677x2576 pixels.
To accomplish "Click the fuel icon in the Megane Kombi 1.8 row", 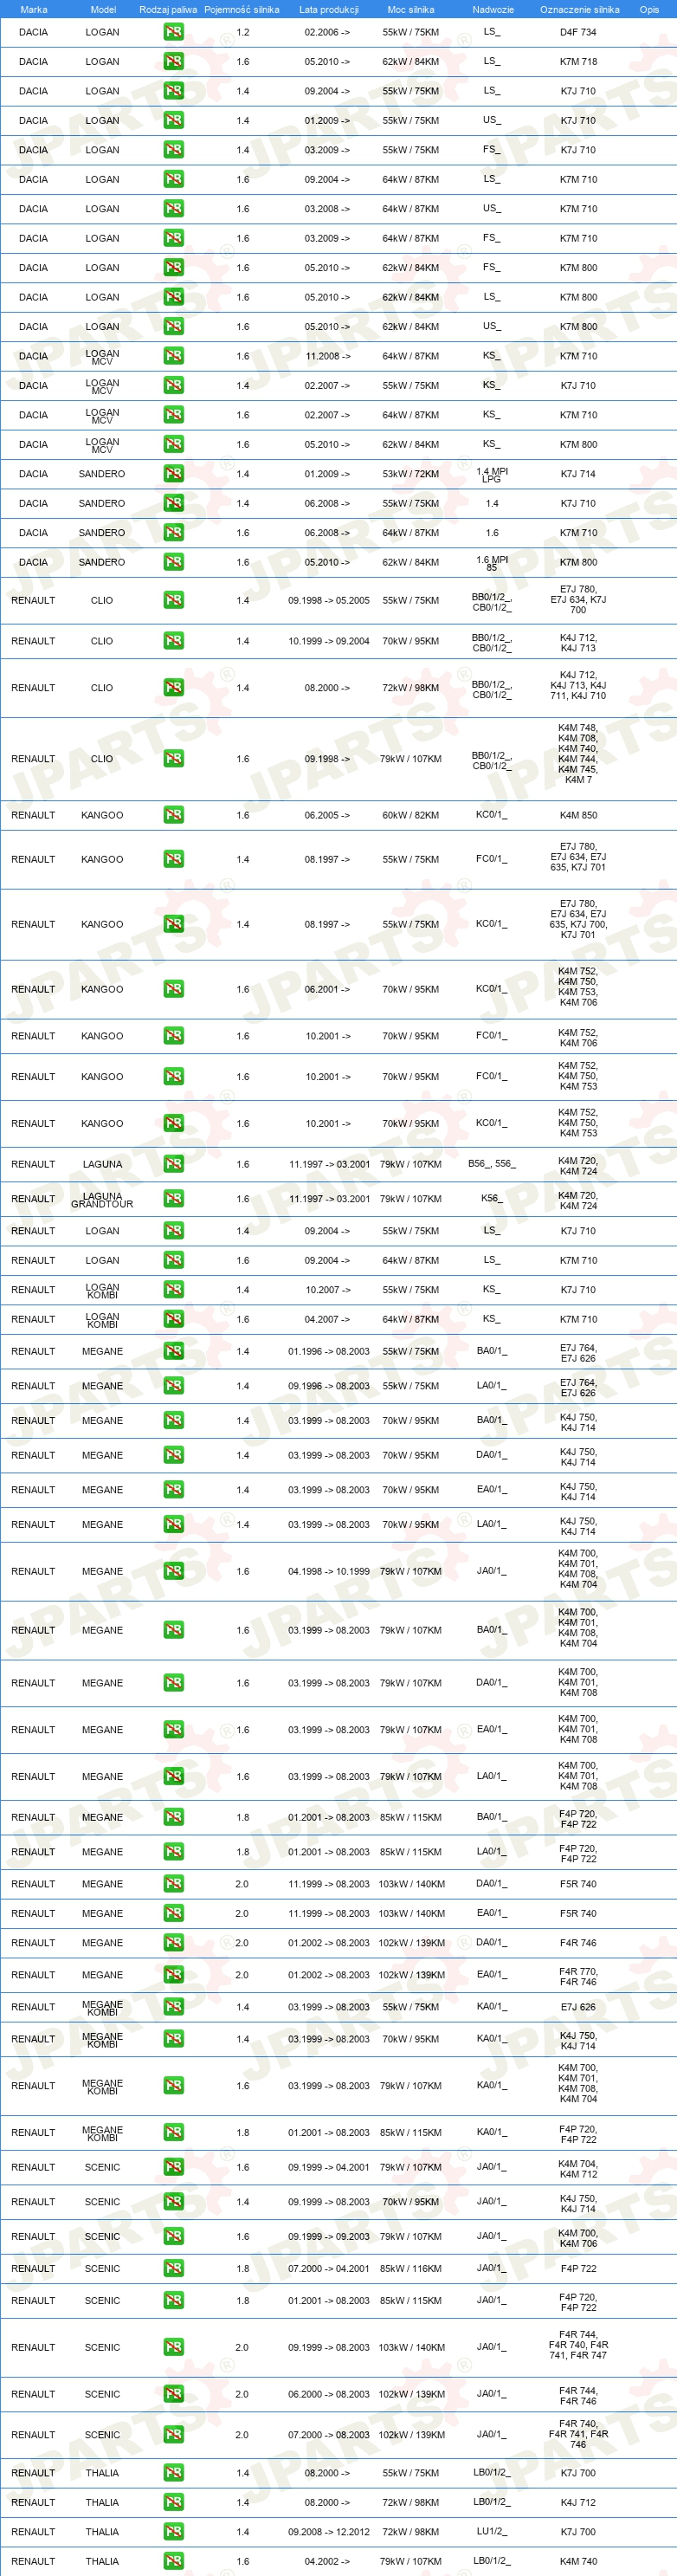I will coord(173,2132).
